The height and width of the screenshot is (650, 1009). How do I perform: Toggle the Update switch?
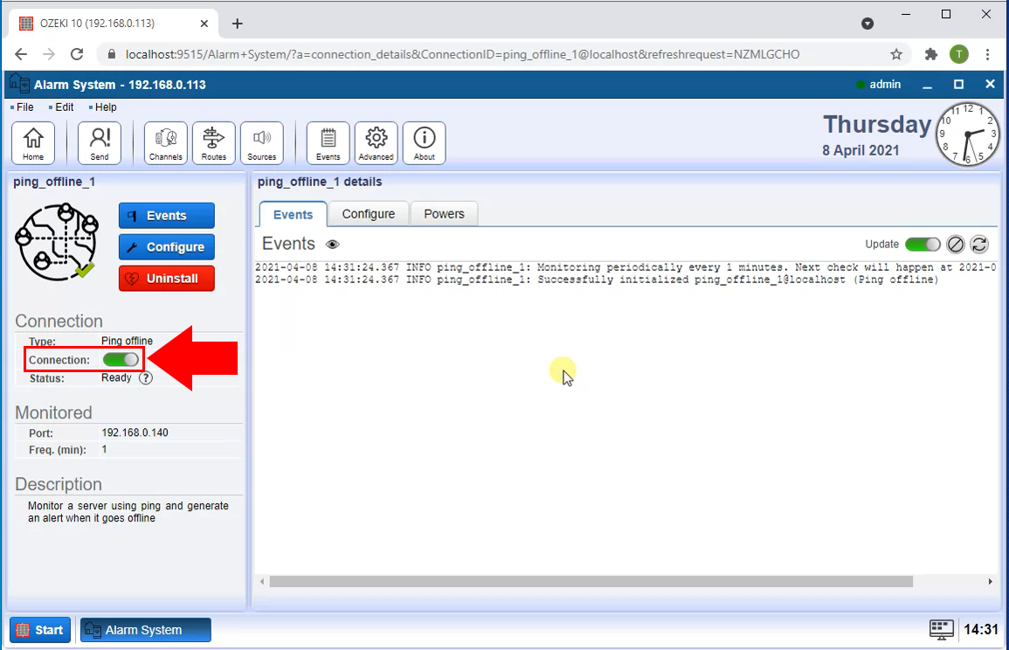923,245
